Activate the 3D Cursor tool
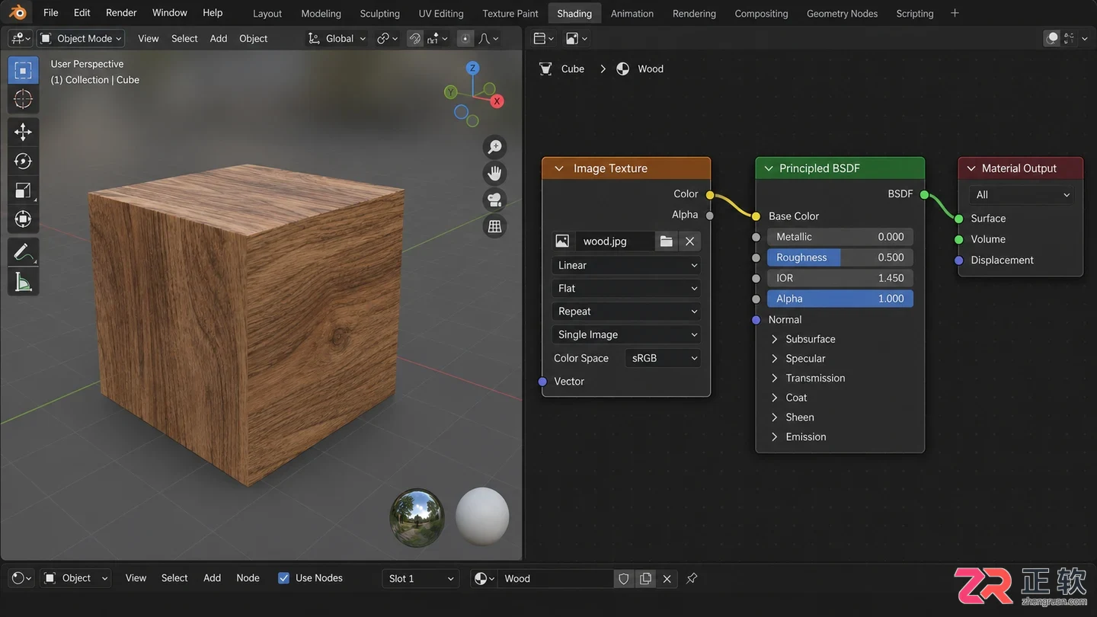 tap(23, 99)
